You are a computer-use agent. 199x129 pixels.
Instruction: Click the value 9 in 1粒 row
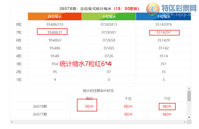(55, 80)
